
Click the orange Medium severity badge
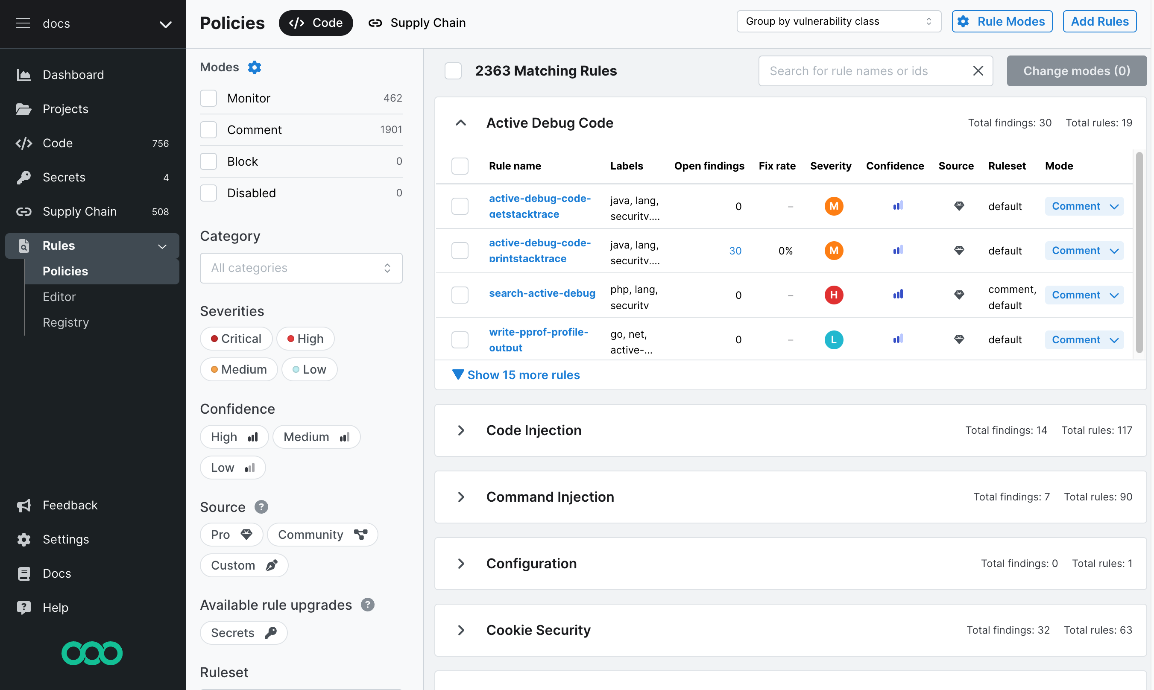tap(239, 369)
